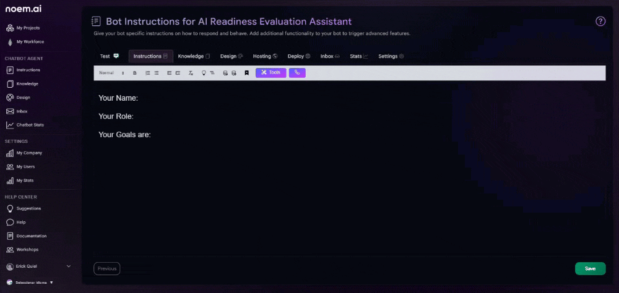619x293 pixels.
Task: Open My Workforce in sidebar
Action: (x=30, y=42)
